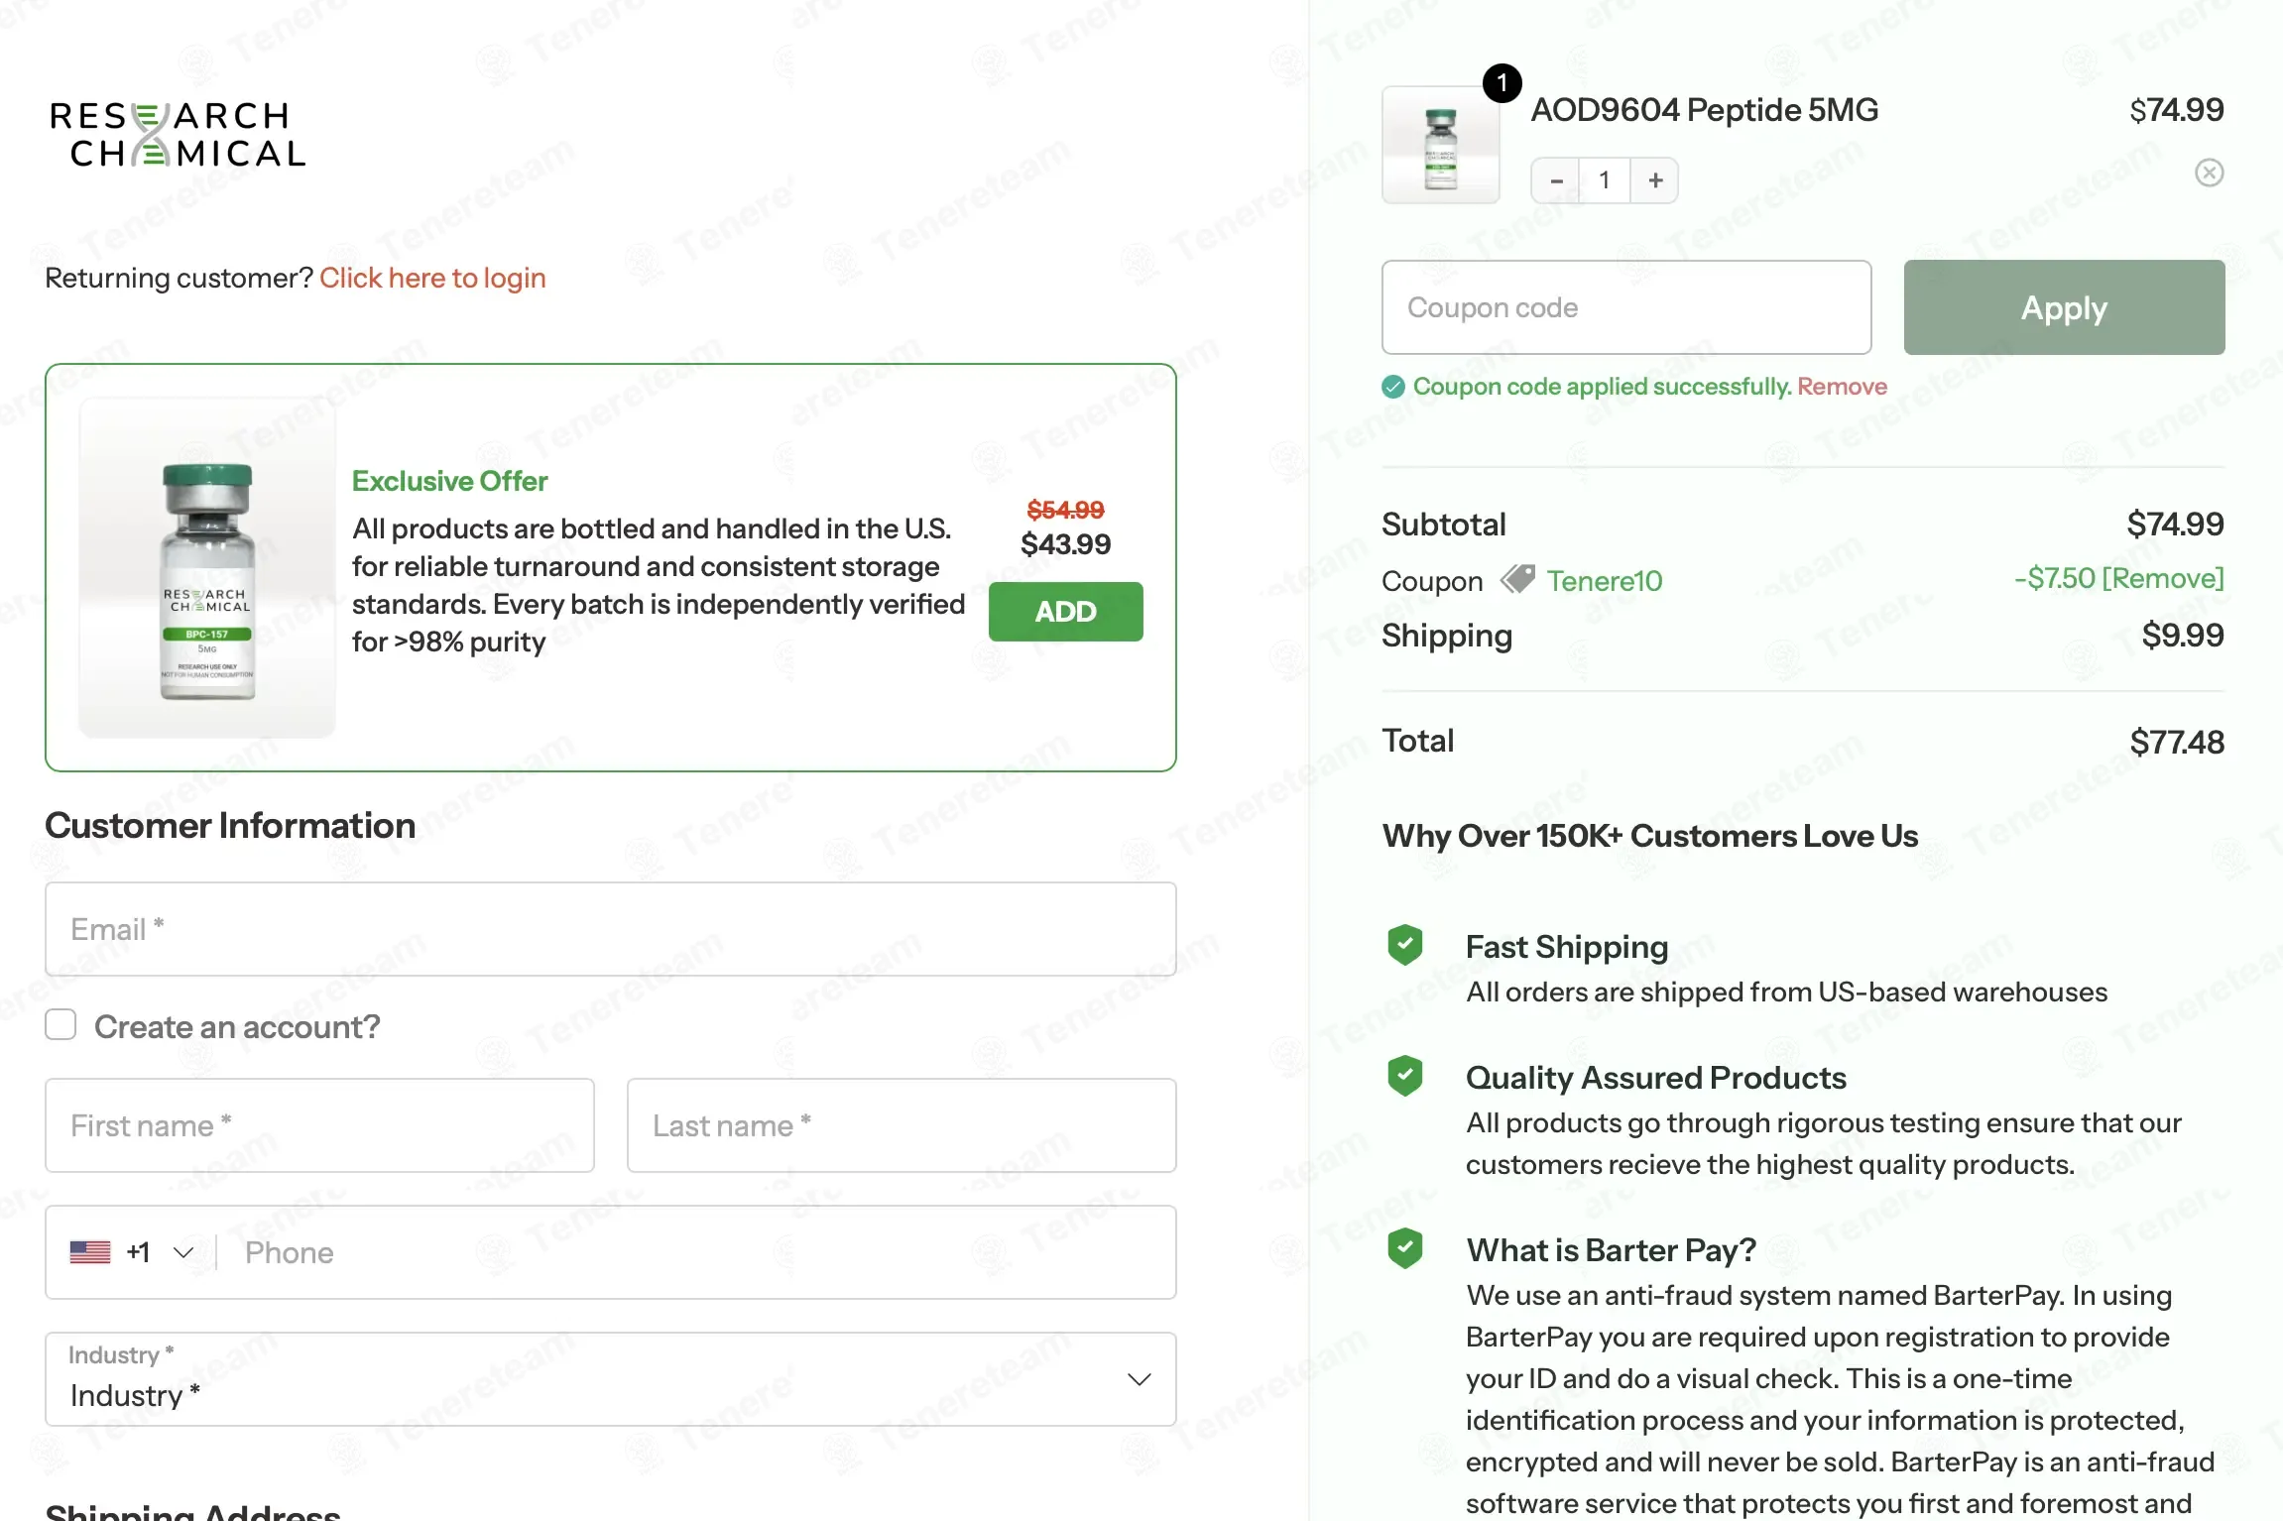Click the Shipping cost $9.99
2283x1521 pixels.
(x=2183, y=636)
